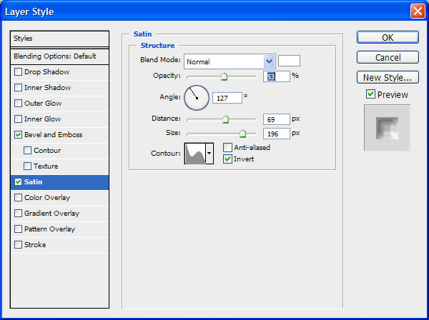Open the satin color swatch
This screenshot has height=320, width=429.
[x=289, y=61]
